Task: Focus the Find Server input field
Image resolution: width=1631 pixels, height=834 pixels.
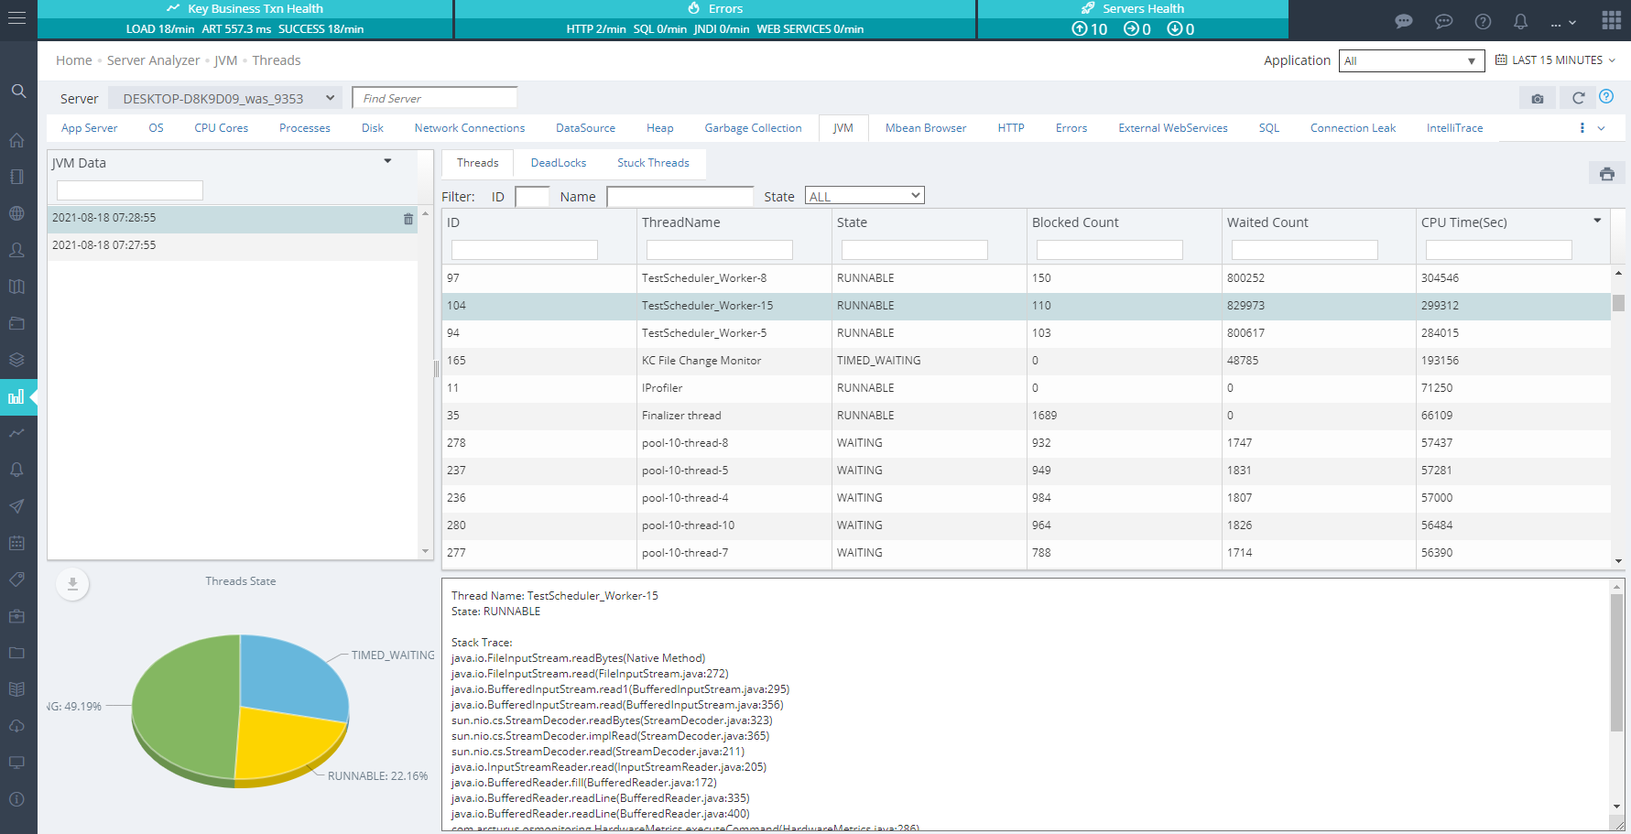Action: pos(435,98)
